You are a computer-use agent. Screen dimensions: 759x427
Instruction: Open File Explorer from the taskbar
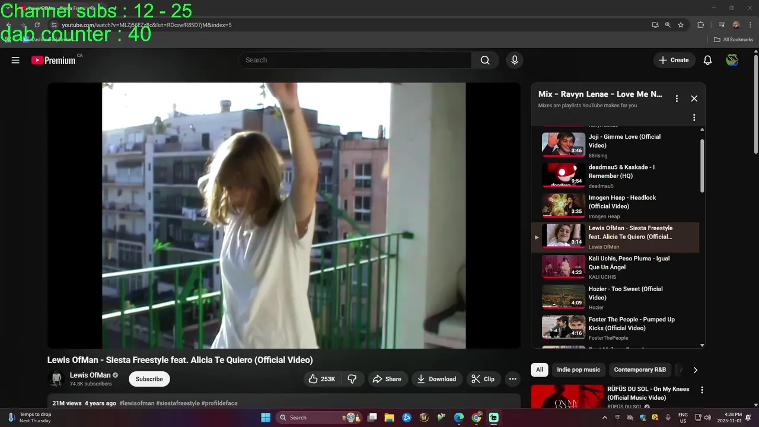tap(390, 418)
